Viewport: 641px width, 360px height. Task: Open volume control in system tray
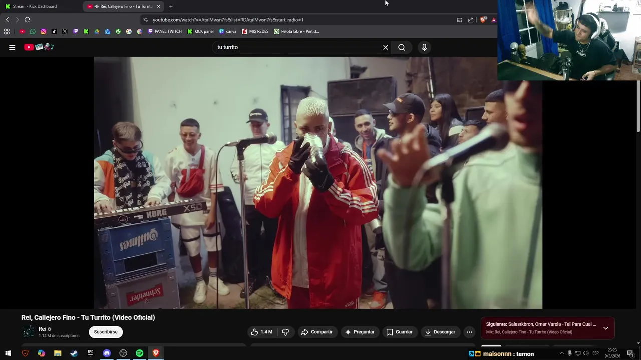pos(585,353)
